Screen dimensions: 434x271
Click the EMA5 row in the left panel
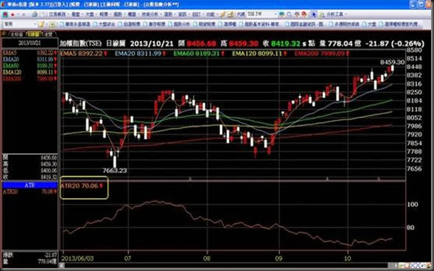click(x=29, y=52)
